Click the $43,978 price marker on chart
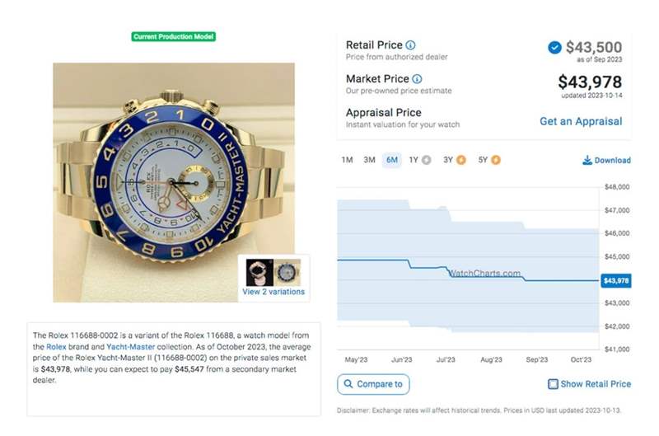 click(x=615, y=281)
